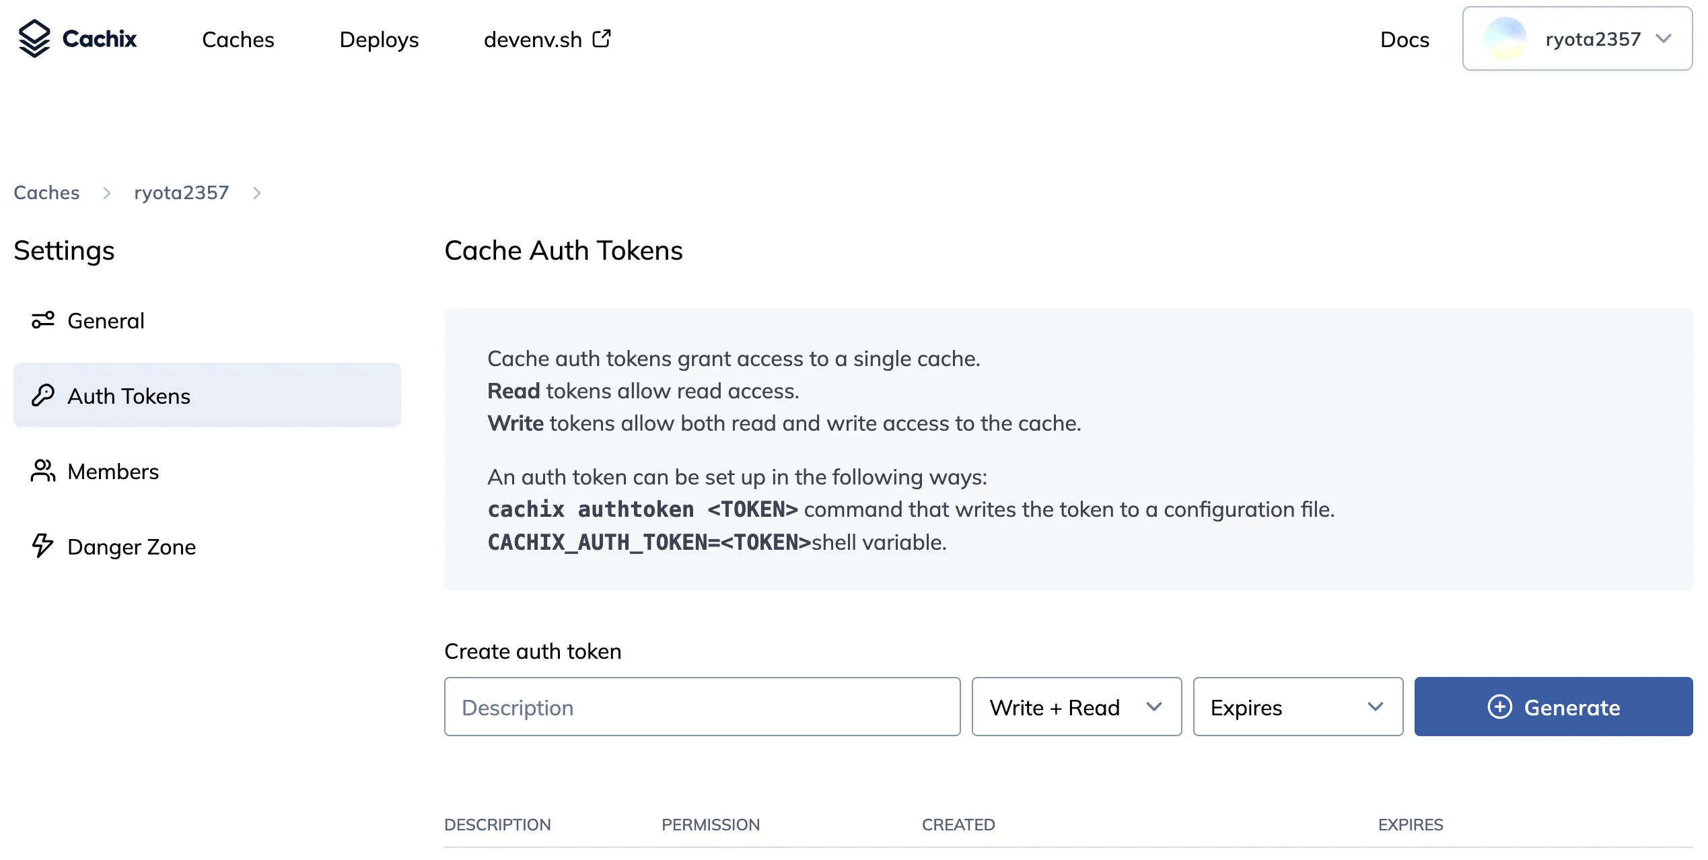1708x860 pixels.
Task: Click the Auth Tokens key icon
Action: point(43,396)
